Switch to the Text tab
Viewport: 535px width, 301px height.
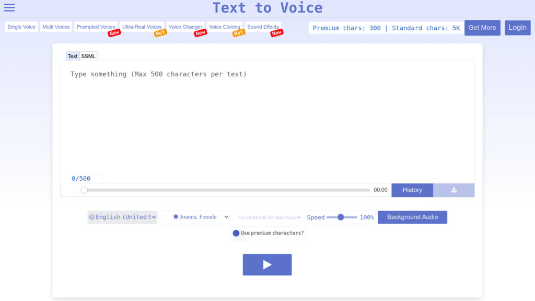pyautogui.click(x=72, y=56)
